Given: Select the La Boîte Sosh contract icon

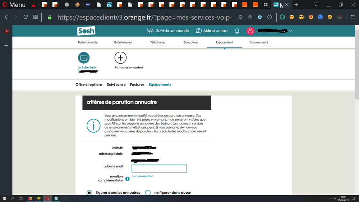Looking at the screenshot, I should (x=84, y=58).
